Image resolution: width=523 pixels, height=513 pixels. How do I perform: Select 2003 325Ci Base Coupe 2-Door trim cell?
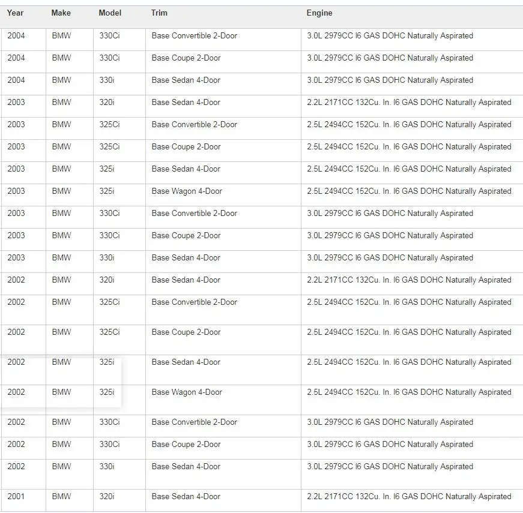tap(223, 151)
